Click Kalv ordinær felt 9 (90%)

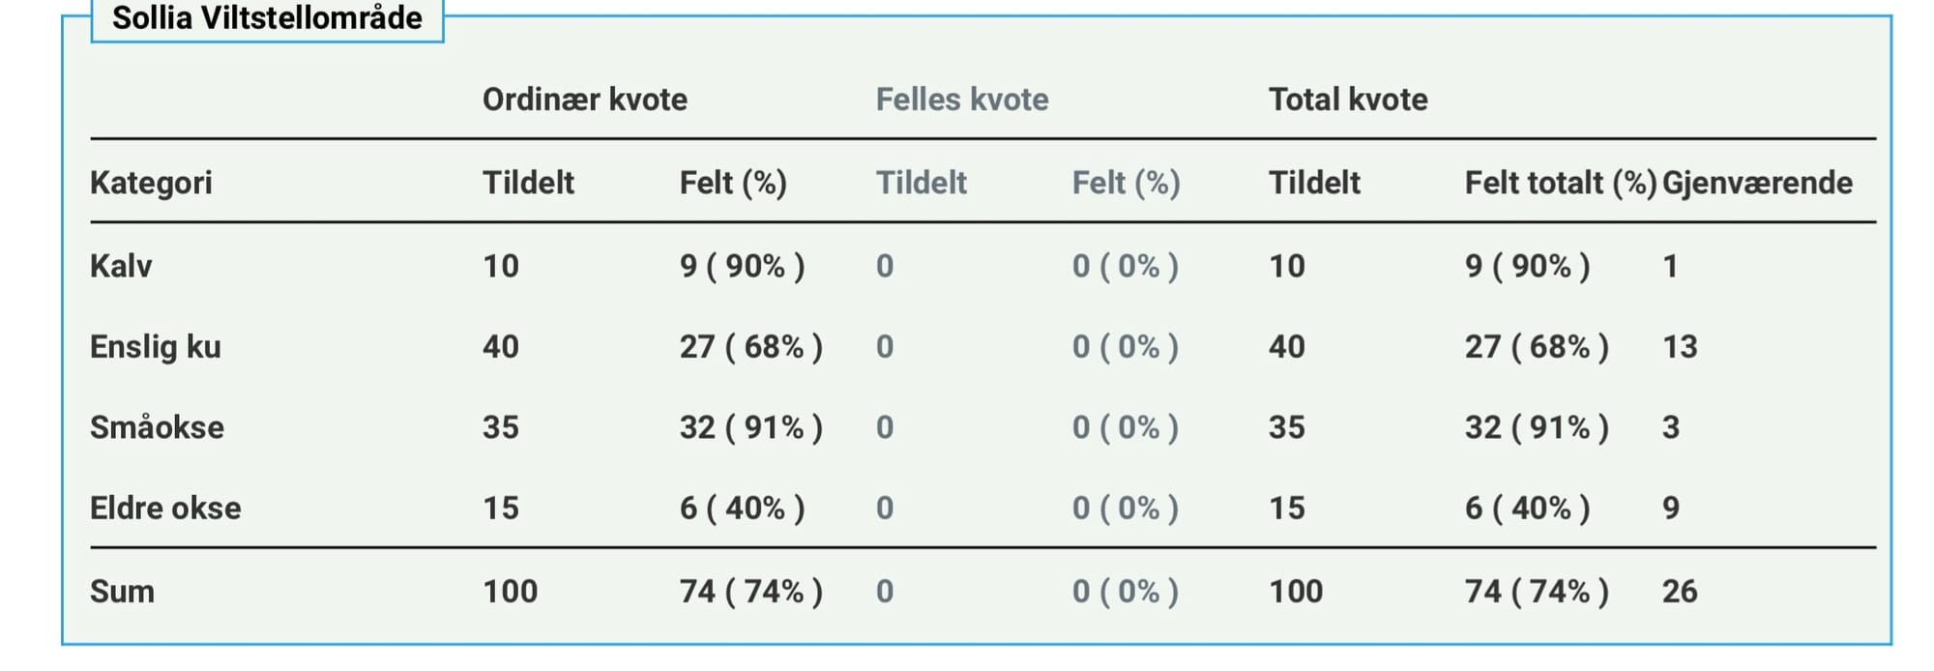(742, 266)
